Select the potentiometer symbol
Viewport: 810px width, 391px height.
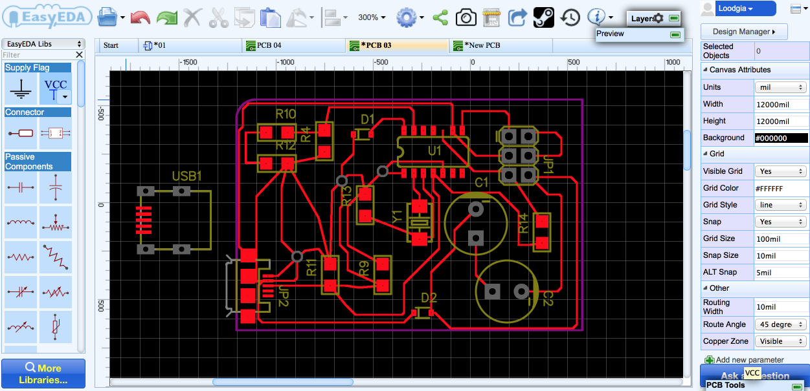[56, 222]
